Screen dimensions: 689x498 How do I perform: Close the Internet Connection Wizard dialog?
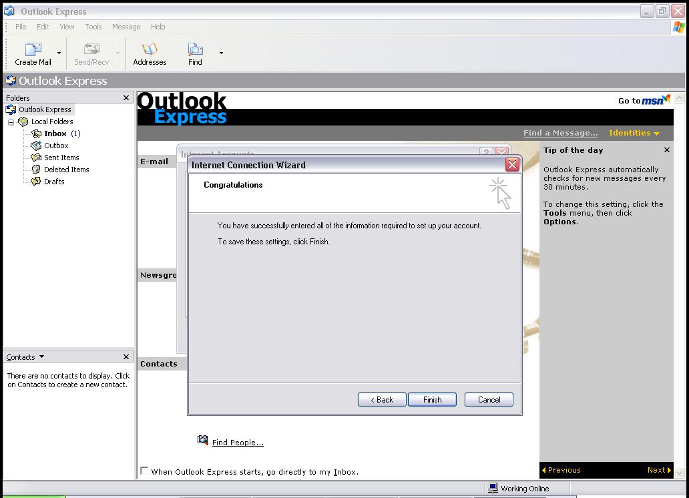(512, 164)
